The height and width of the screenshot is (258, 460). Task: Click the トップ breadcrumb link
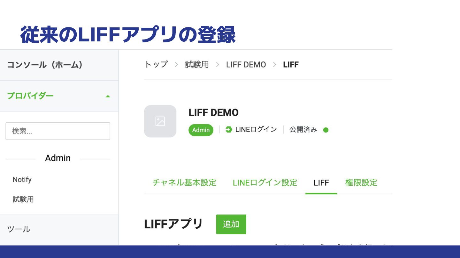156,64
